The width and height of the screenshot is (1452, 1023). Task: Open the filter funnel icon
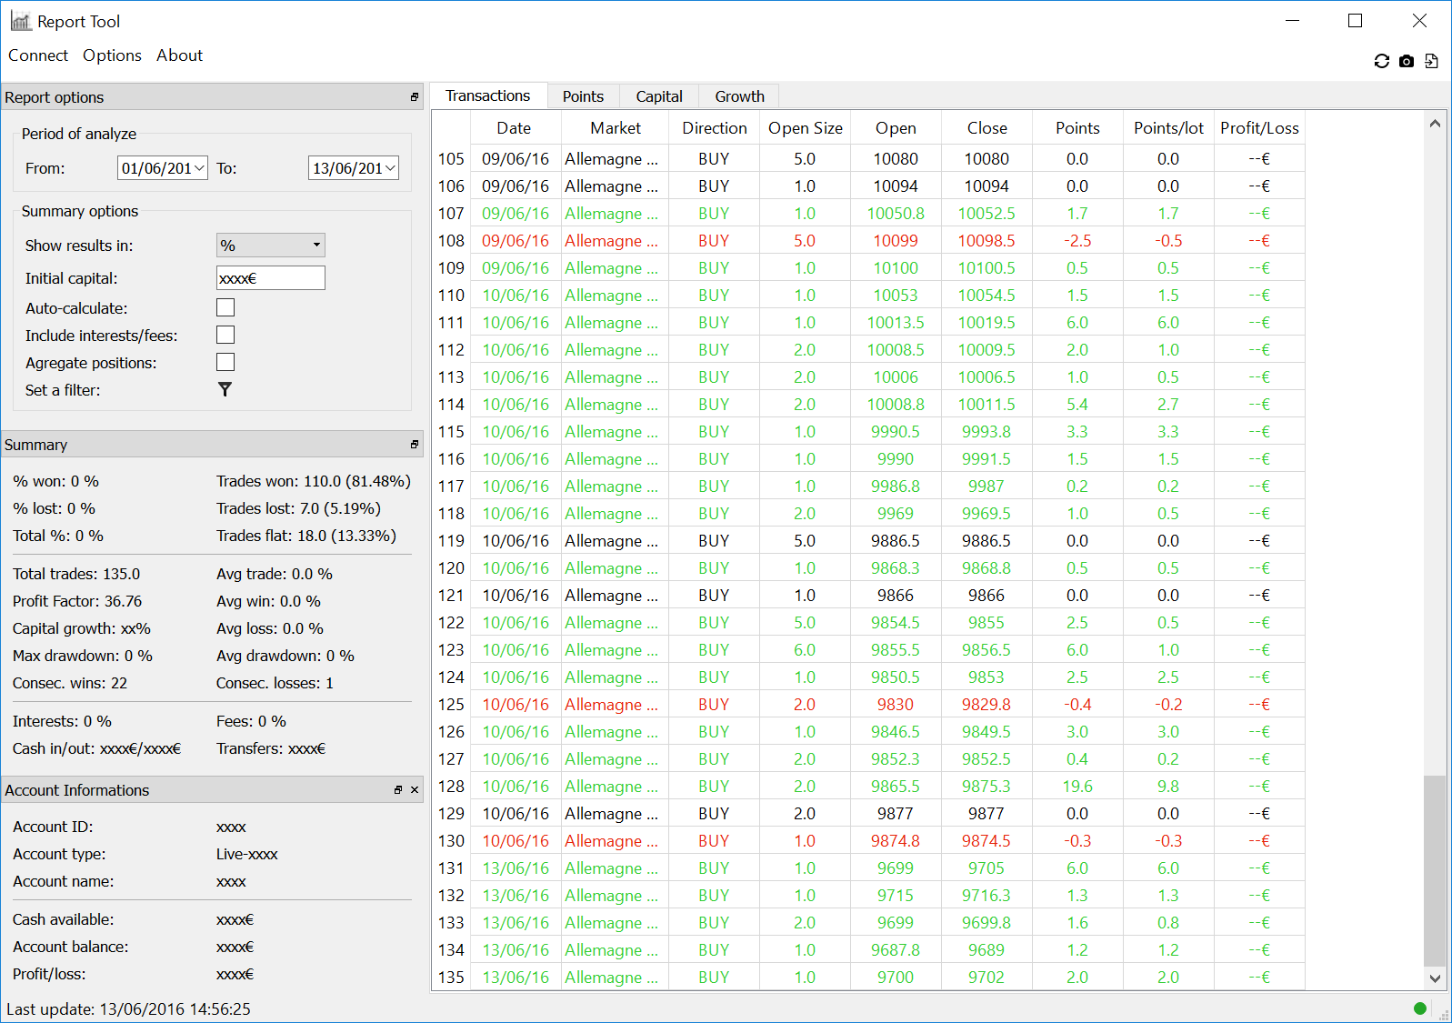(225, 389)
